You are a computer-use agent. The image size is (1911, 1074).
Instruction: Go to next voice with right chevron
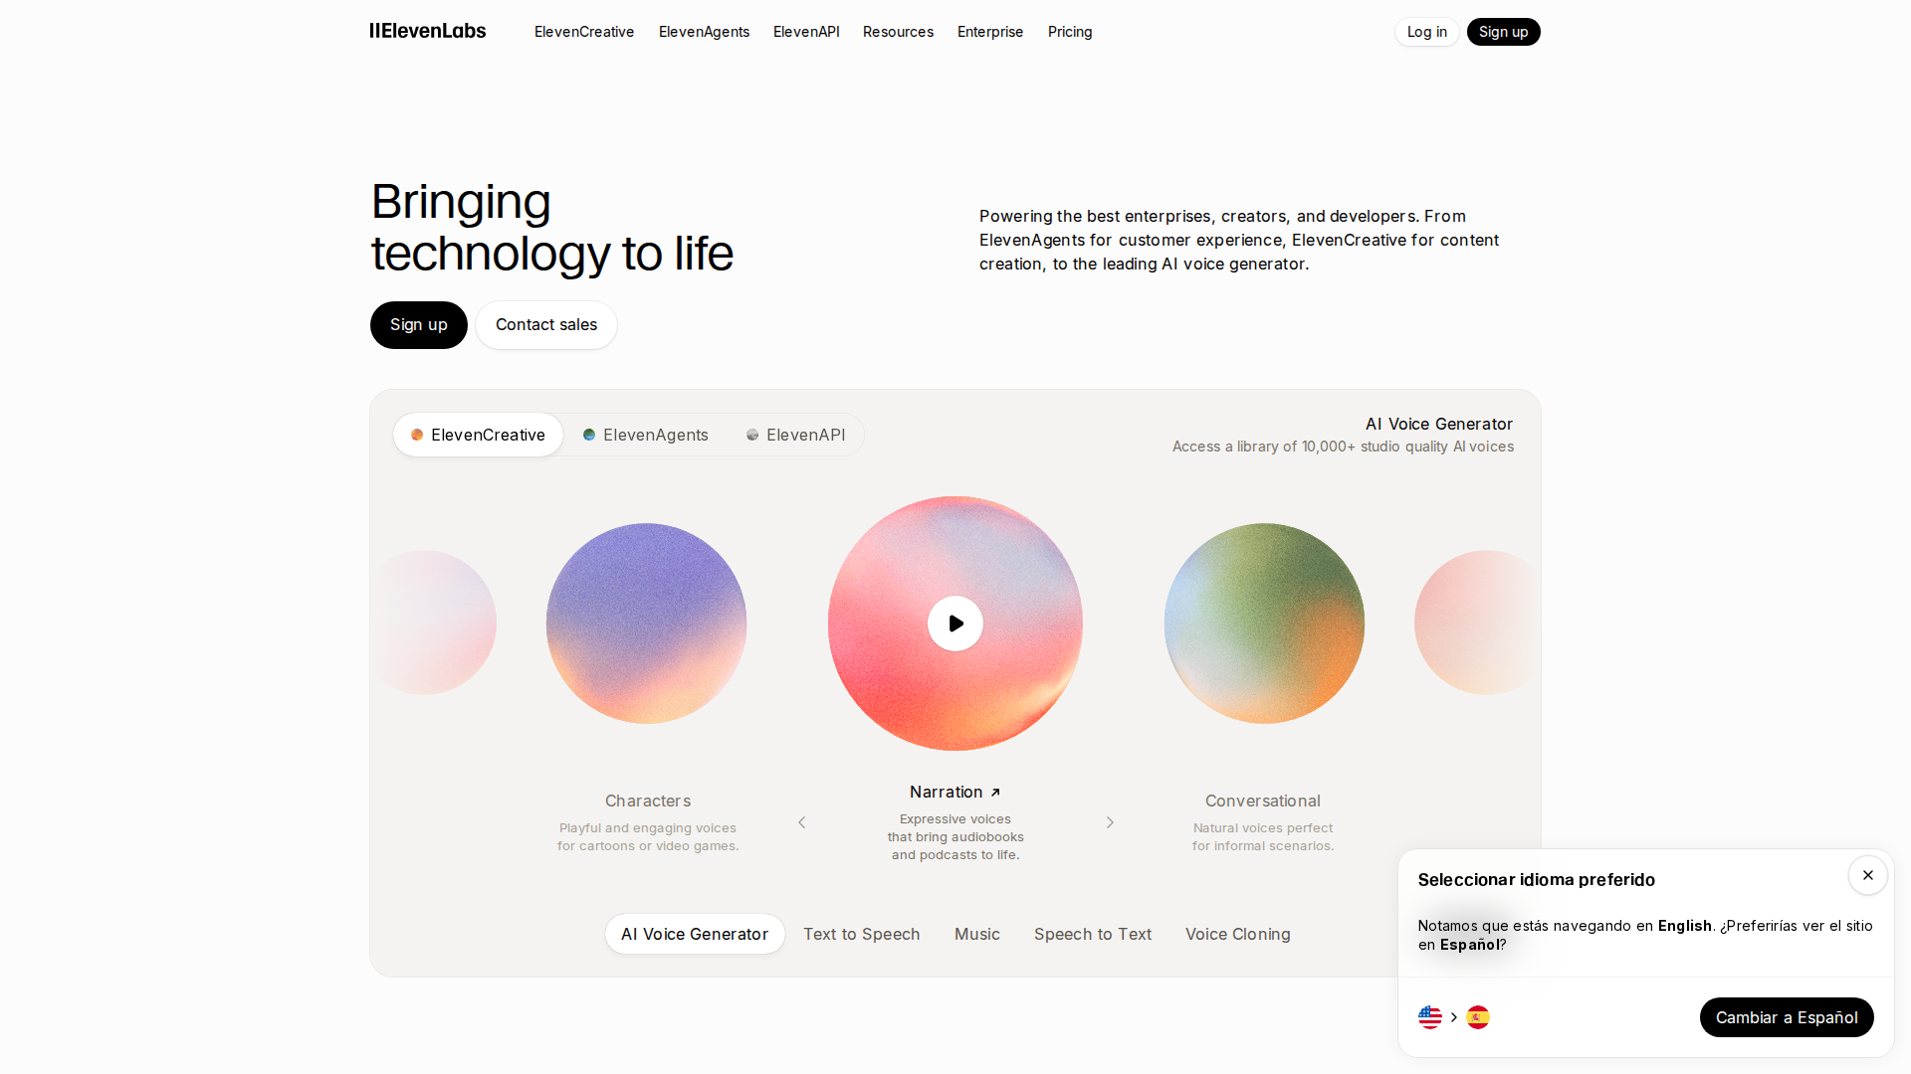(x=1110, y=822)
